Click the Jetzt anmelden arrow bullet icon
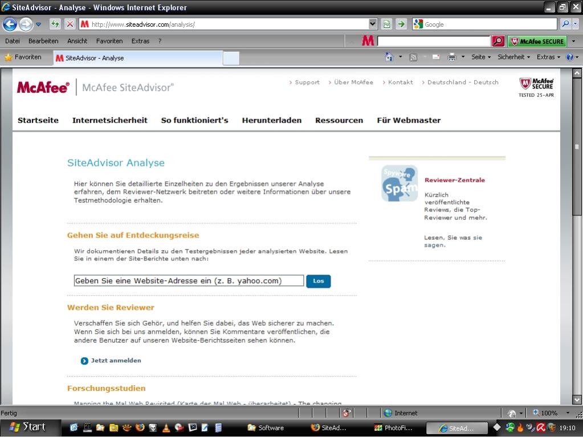The width and height of the screenshot is (583, 437). click(84, 361)
